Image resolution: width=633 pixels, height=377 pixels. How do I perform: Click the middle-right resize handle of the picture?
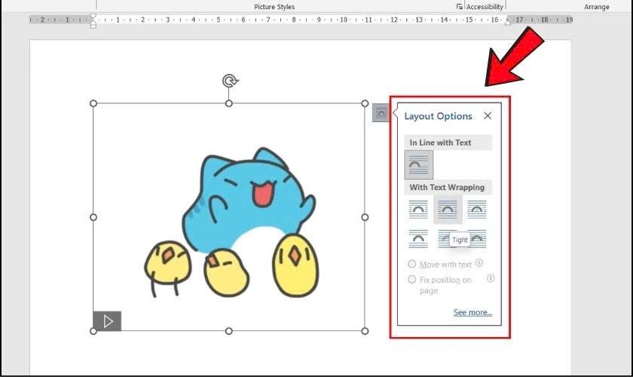click(365, 217)
